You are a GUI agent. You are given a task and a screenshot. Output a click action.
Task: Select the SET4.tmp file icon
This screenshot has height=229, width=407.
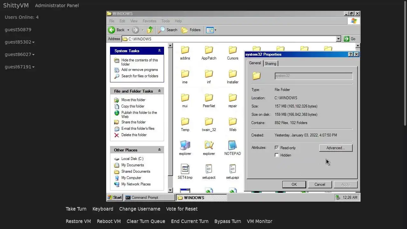click(185, 169)
